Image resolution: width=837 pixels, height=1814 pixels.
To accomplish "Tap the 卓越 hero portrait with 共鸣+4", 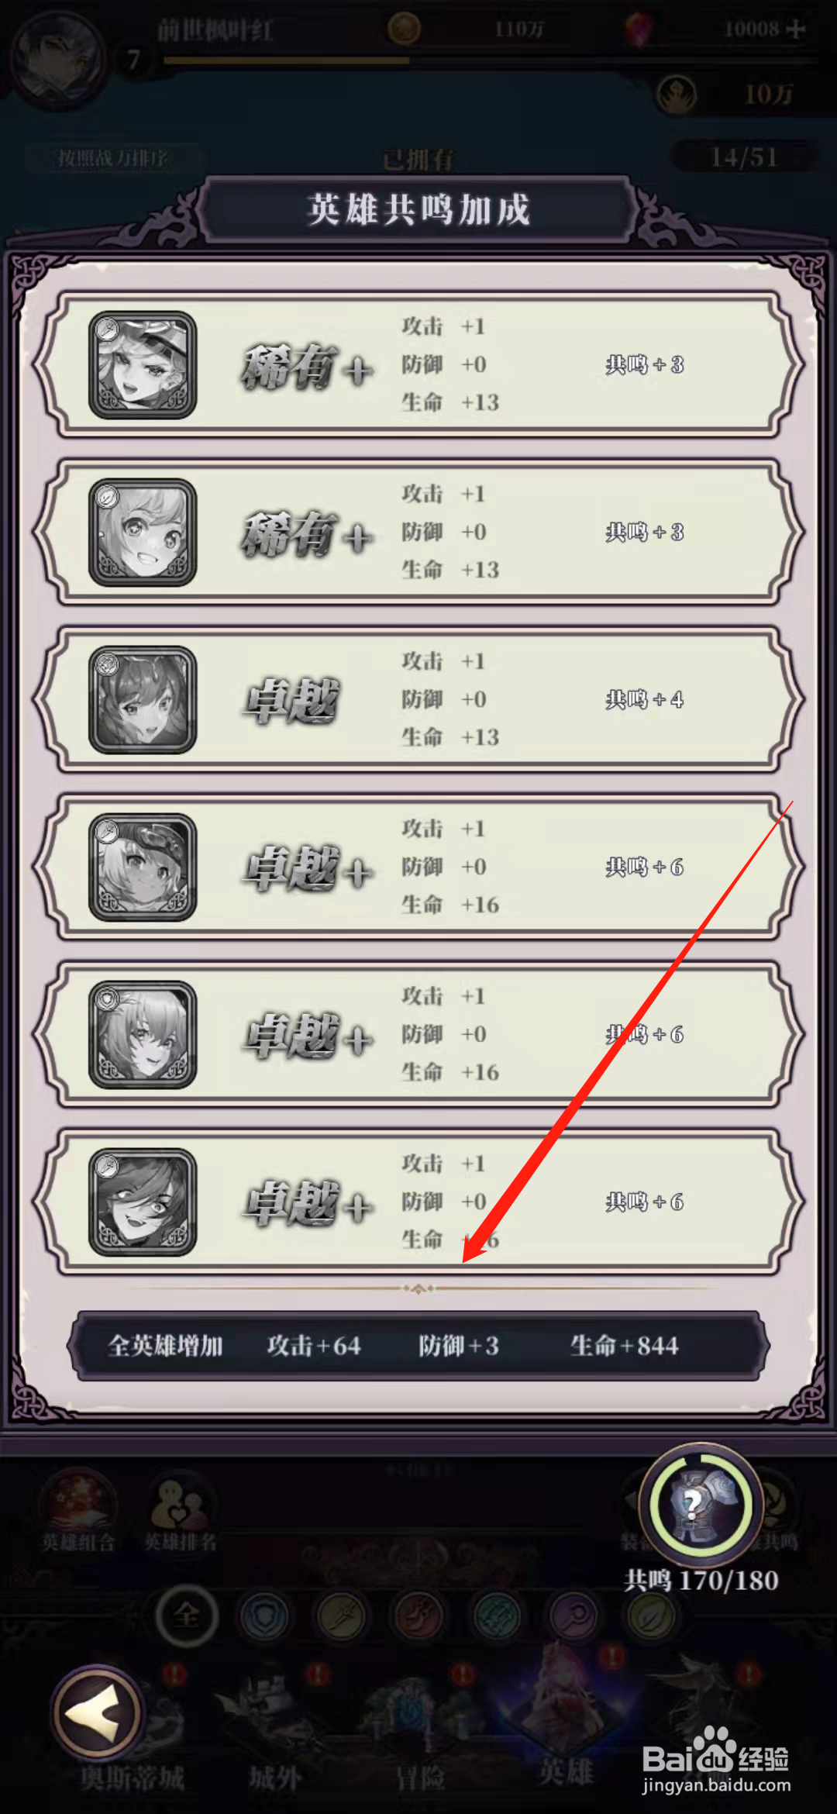I will 143,700.
